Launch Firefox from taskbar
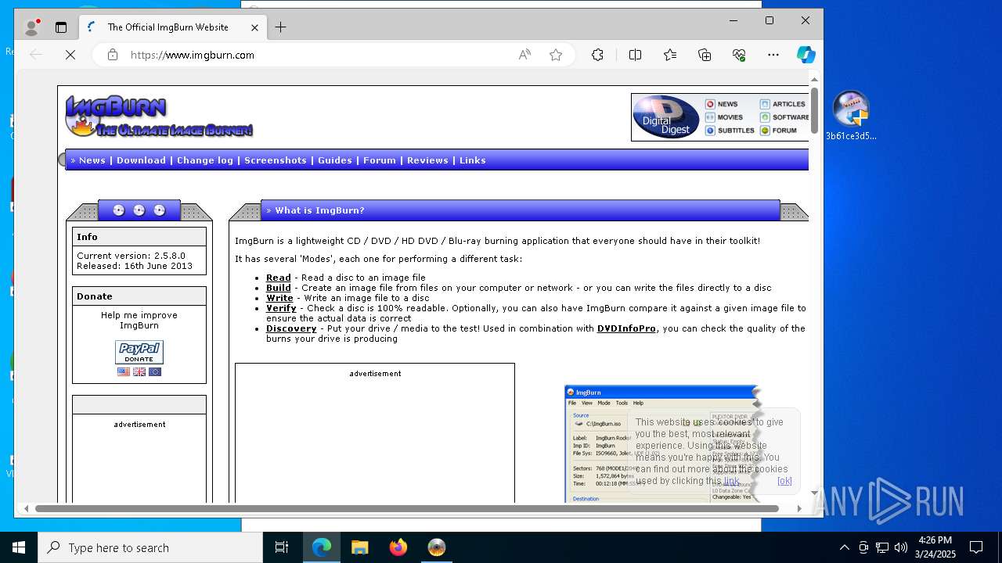Viewport: 1002px width, 563px height. click(398, 547)
